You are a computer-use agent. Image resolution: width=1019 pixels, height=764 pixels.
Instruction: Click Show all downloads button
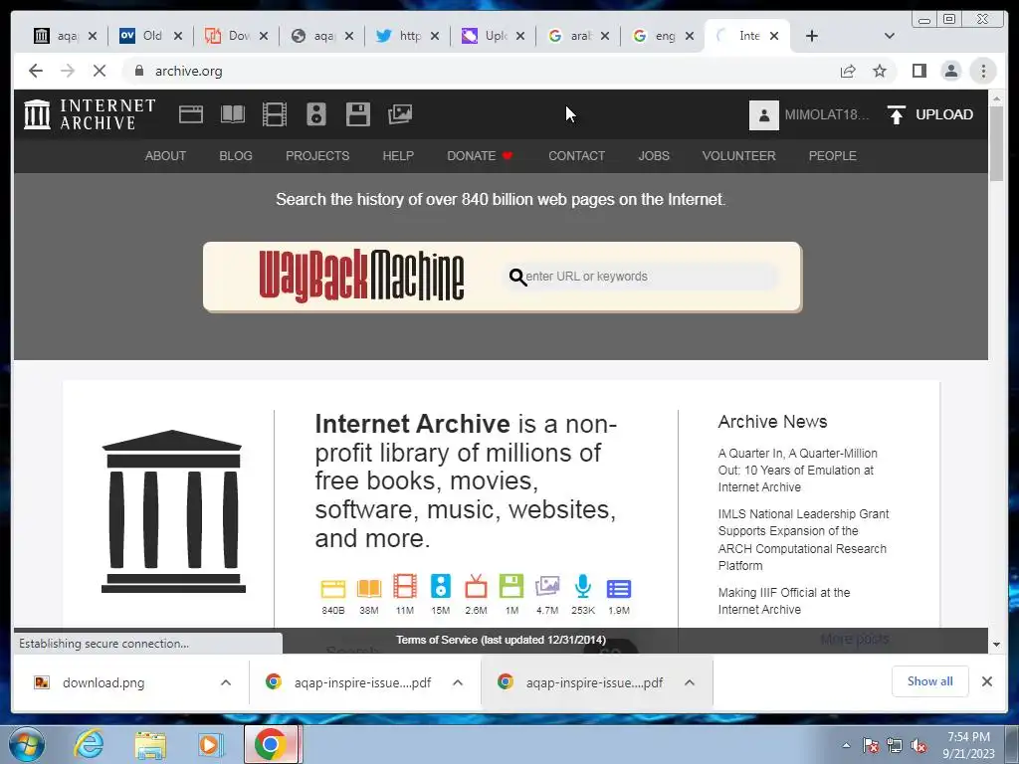click(930, 681)
